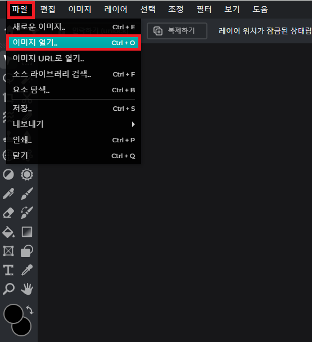Choose 저장.. menu entry
Image resolution: width=312 pixels, height=342 pixels.
tap(74, 109)
